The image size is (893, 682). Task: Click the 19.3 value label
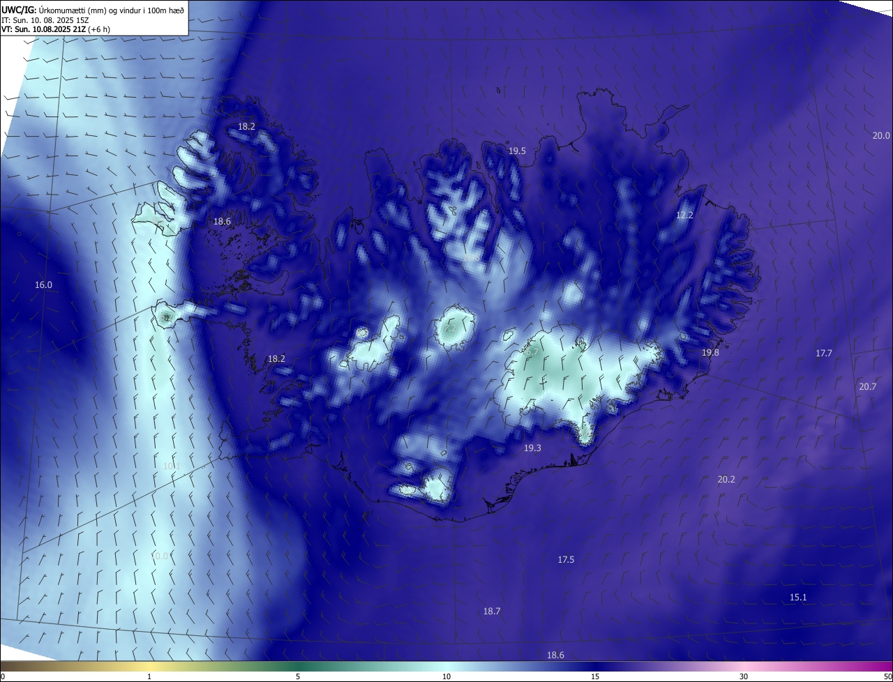click(532, 448)
